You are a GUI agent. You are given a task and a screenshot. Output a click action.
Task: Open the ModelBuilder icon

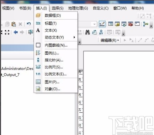pos(146,24)
